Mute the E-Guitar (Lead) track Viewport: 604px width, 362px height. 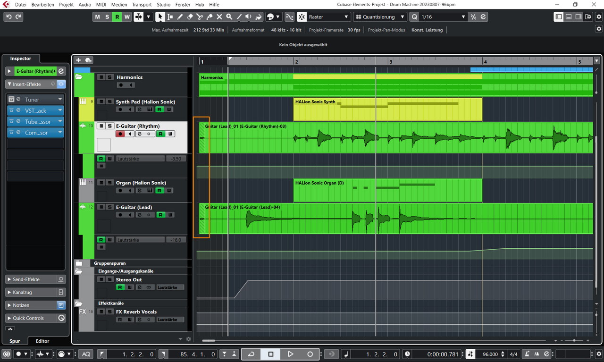tap(101, 207)
